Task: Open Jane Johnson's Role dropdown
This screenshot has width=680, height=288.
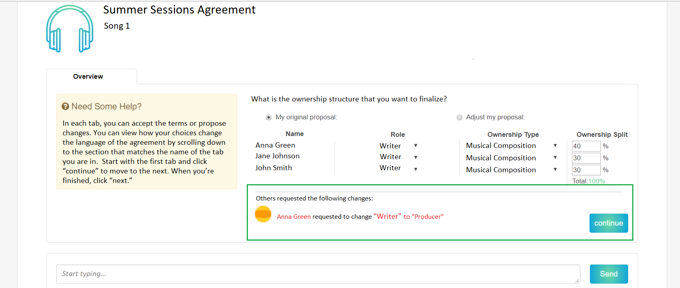Action: click(415, 157)
